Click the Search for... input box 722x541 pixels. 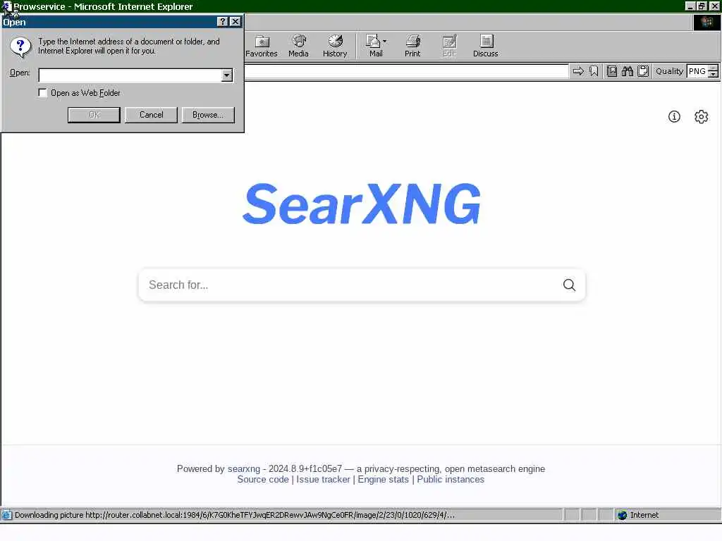350,285
